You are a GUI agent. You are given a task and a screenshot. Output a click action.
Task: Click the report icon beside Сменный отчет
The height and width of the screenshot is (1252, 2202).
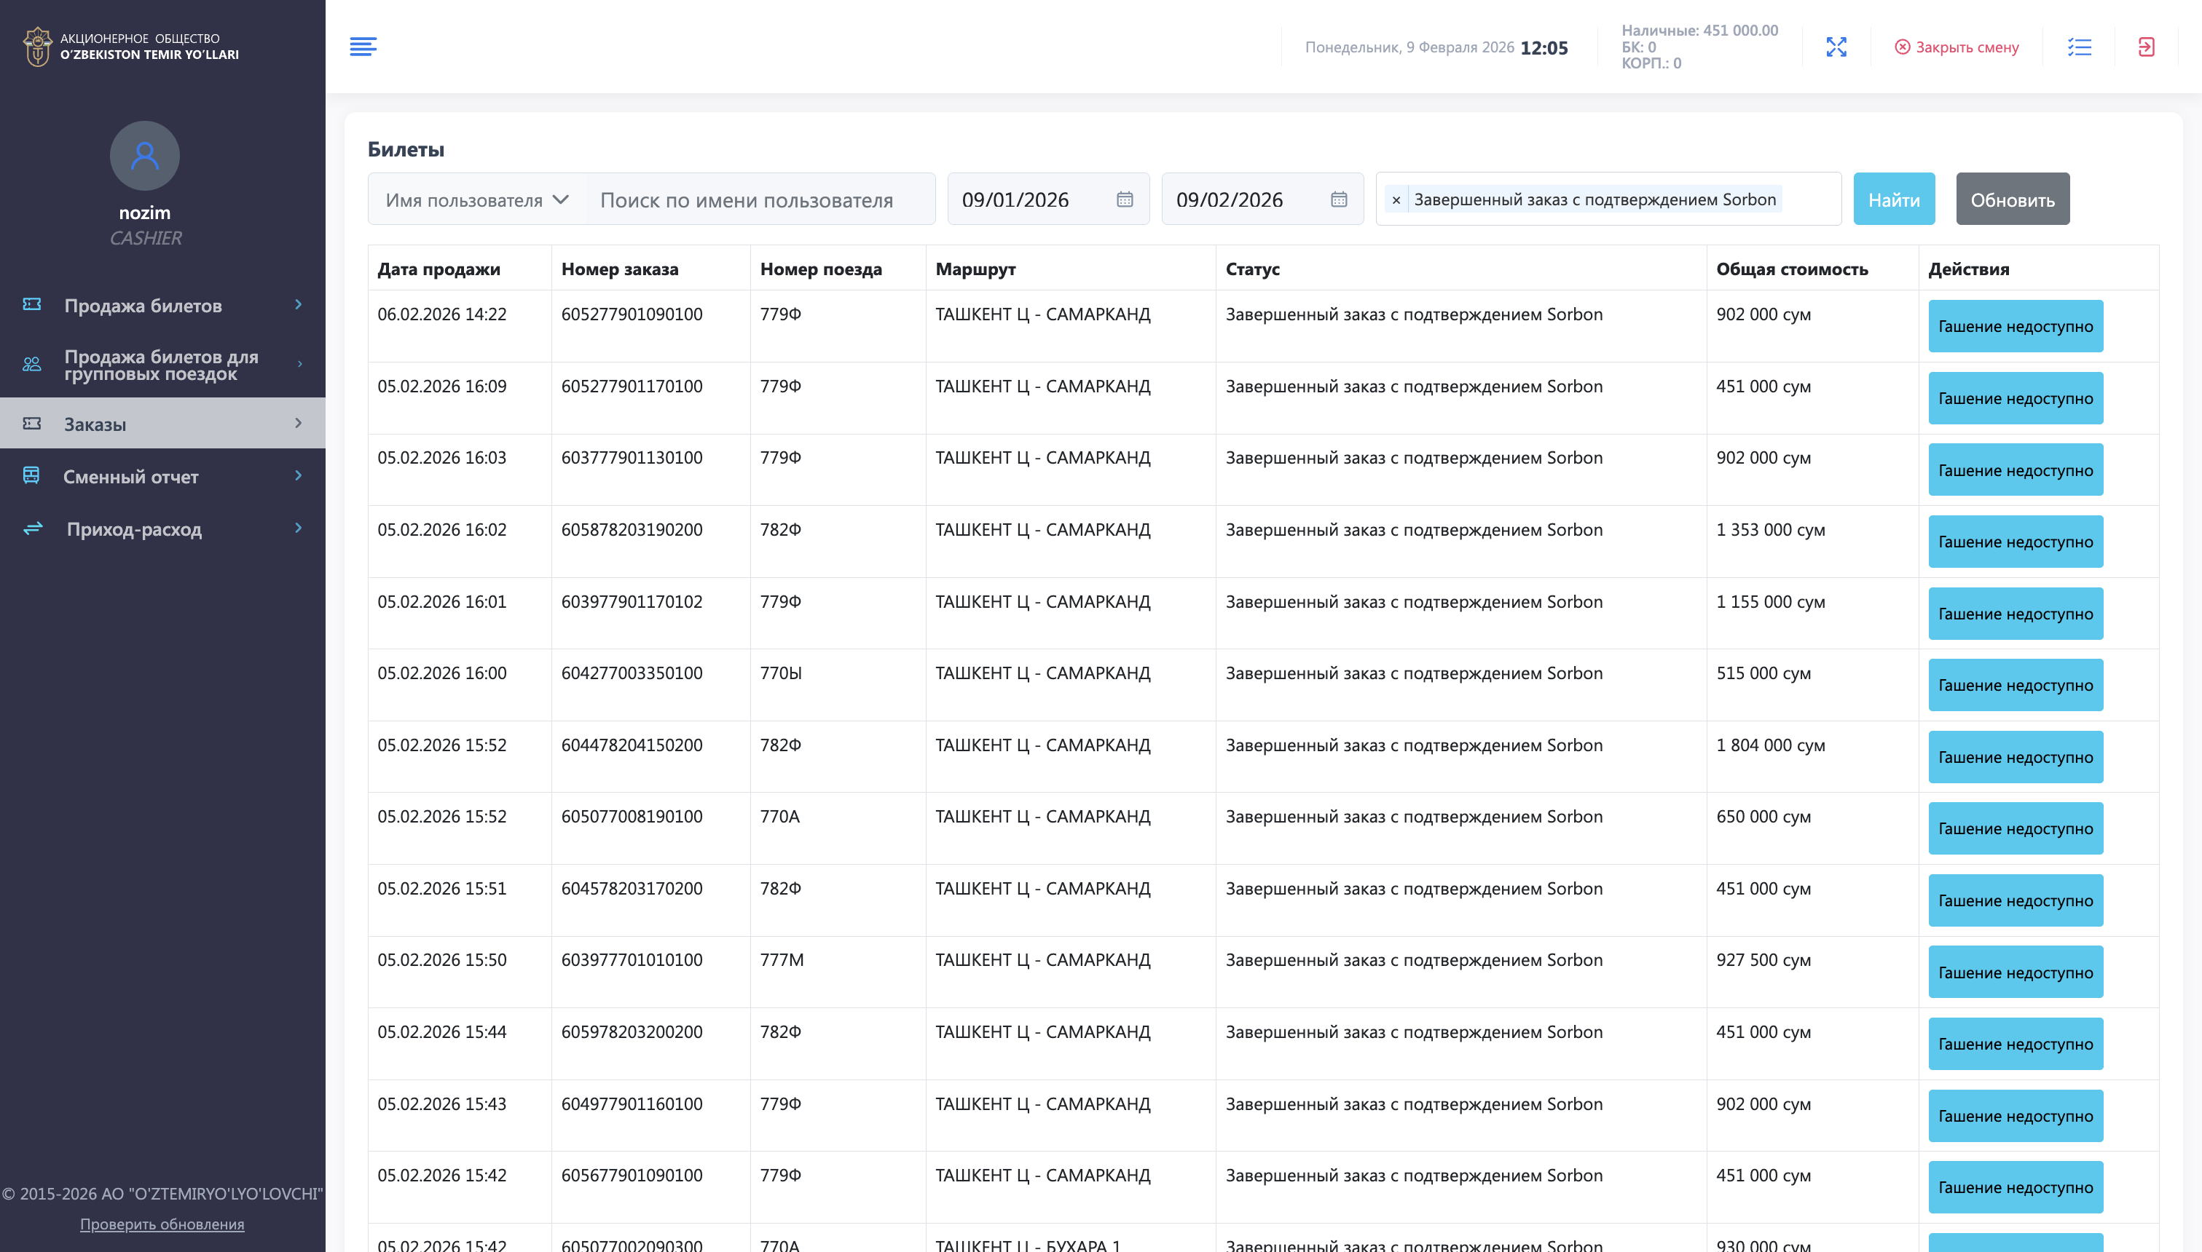(x=31, y=475)
